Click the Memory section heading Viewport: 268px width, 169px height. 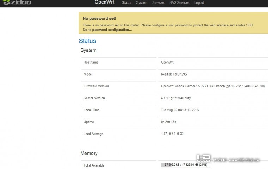(x=89, y=154)
